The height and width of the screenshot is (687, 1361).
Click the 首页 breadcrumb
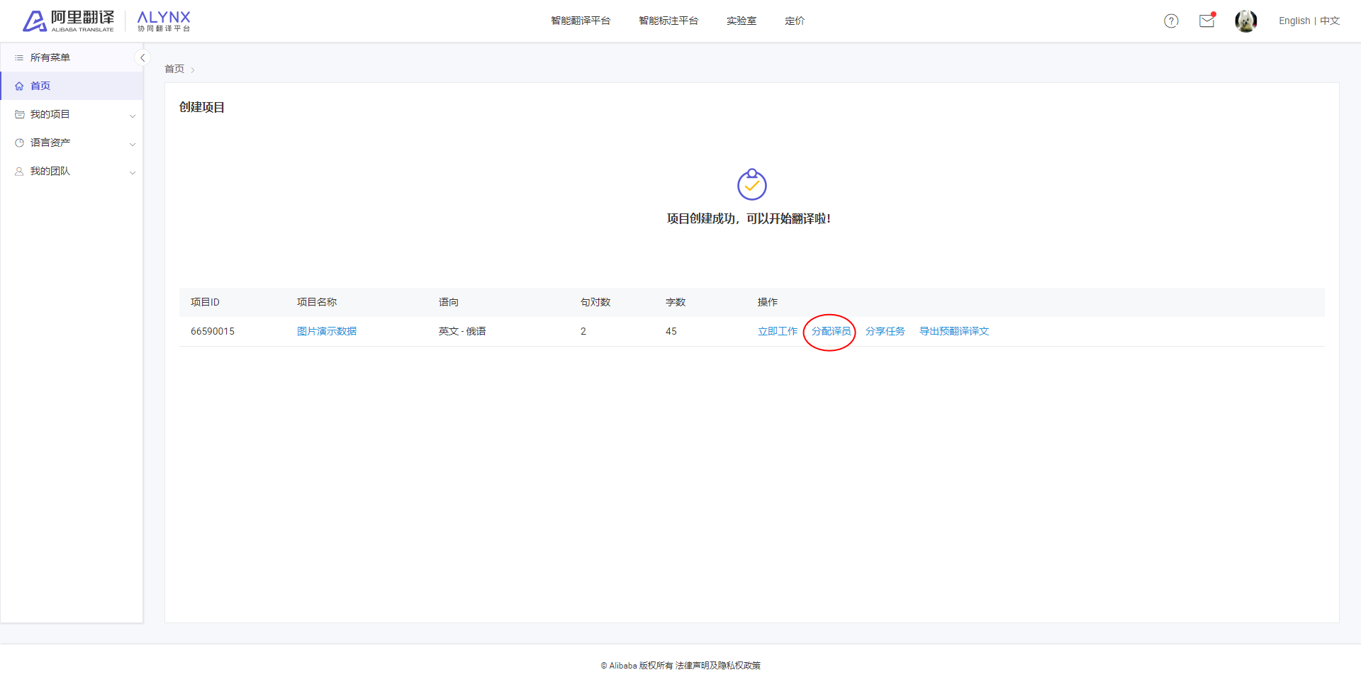pyautogui.click(x=174, y=69)
